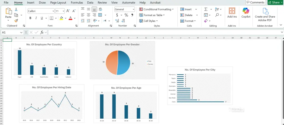This screenshot has width=284, height=125.
Task: Activate the Format Painter brush
Action: point(16,21)
